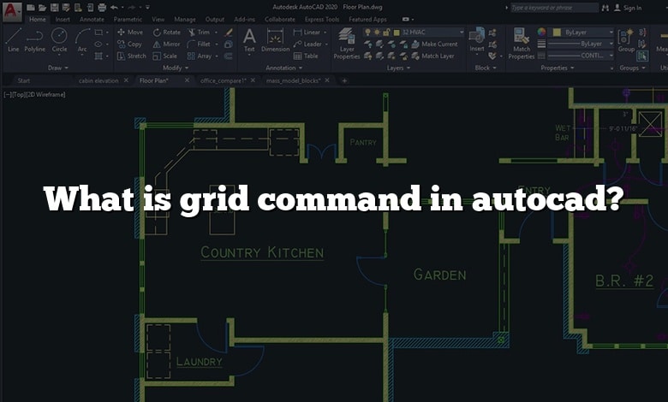Go to the Start tab
Screen dimensions: 668x402
(24, 80)
